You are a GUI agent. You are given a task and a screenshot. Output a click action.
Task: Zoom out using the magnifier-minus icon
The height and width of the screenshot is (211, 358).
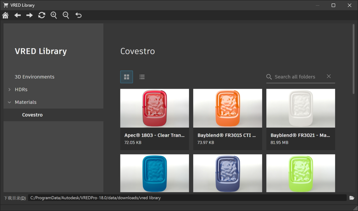(66, 15)
